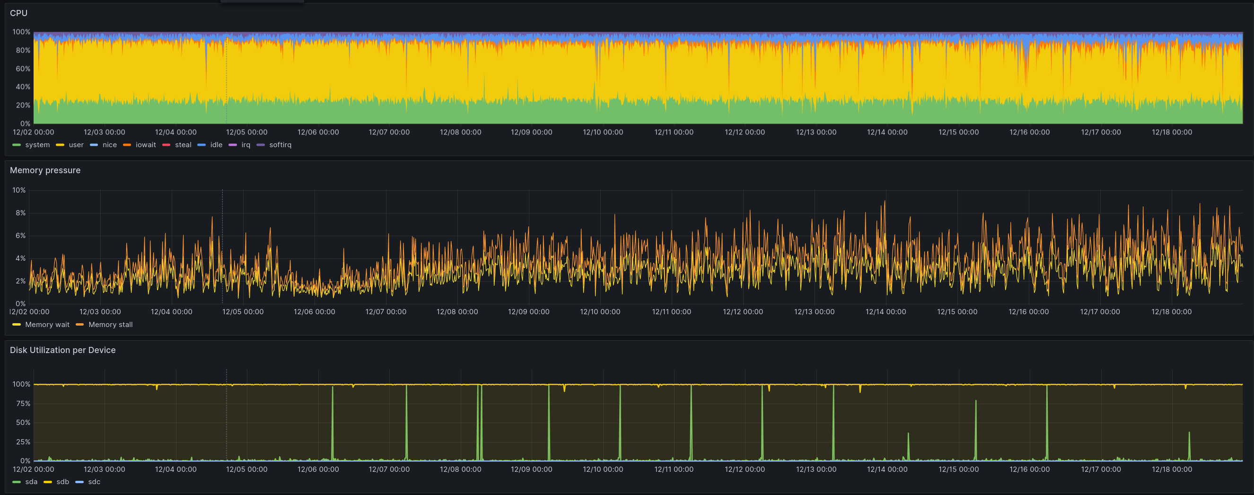This screenshot has height=495, width=1254.
Task: Click the green system color swatch
Action: [x=17, y=145]
